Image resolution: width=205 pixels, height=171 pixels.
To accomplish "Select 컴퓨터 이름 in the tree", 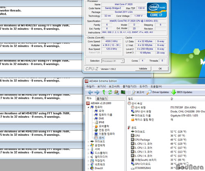I will point(105,115).
